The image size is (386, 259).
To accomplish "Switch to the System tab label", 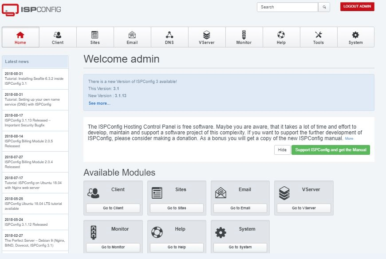I will [x=356, y=43].
